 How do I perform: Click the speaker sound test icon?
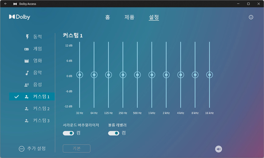pos(218,149)
